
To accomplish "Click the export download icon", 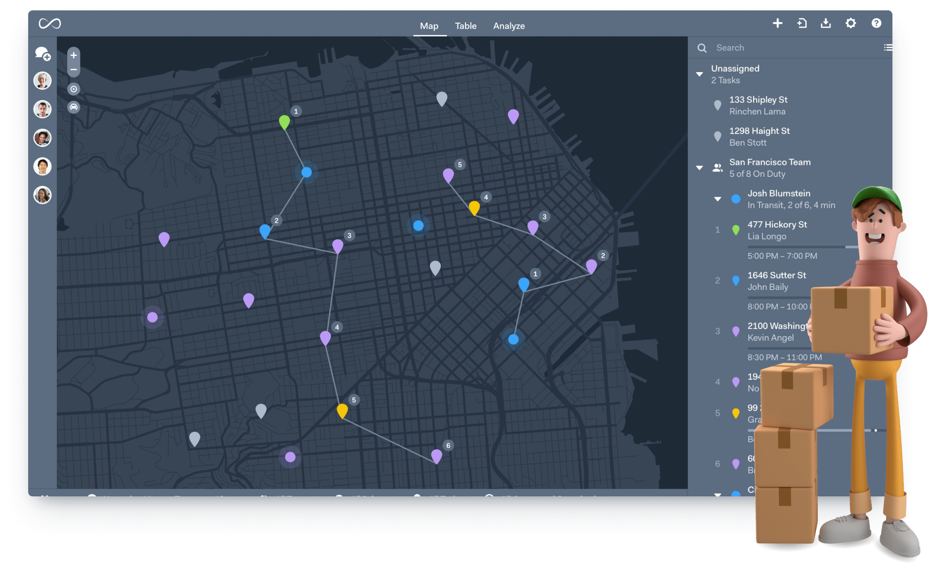I will pyautogui.click(x=827, y=23).
